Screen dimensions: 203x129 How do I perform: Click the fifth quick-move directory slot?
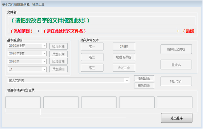point(175,102)
